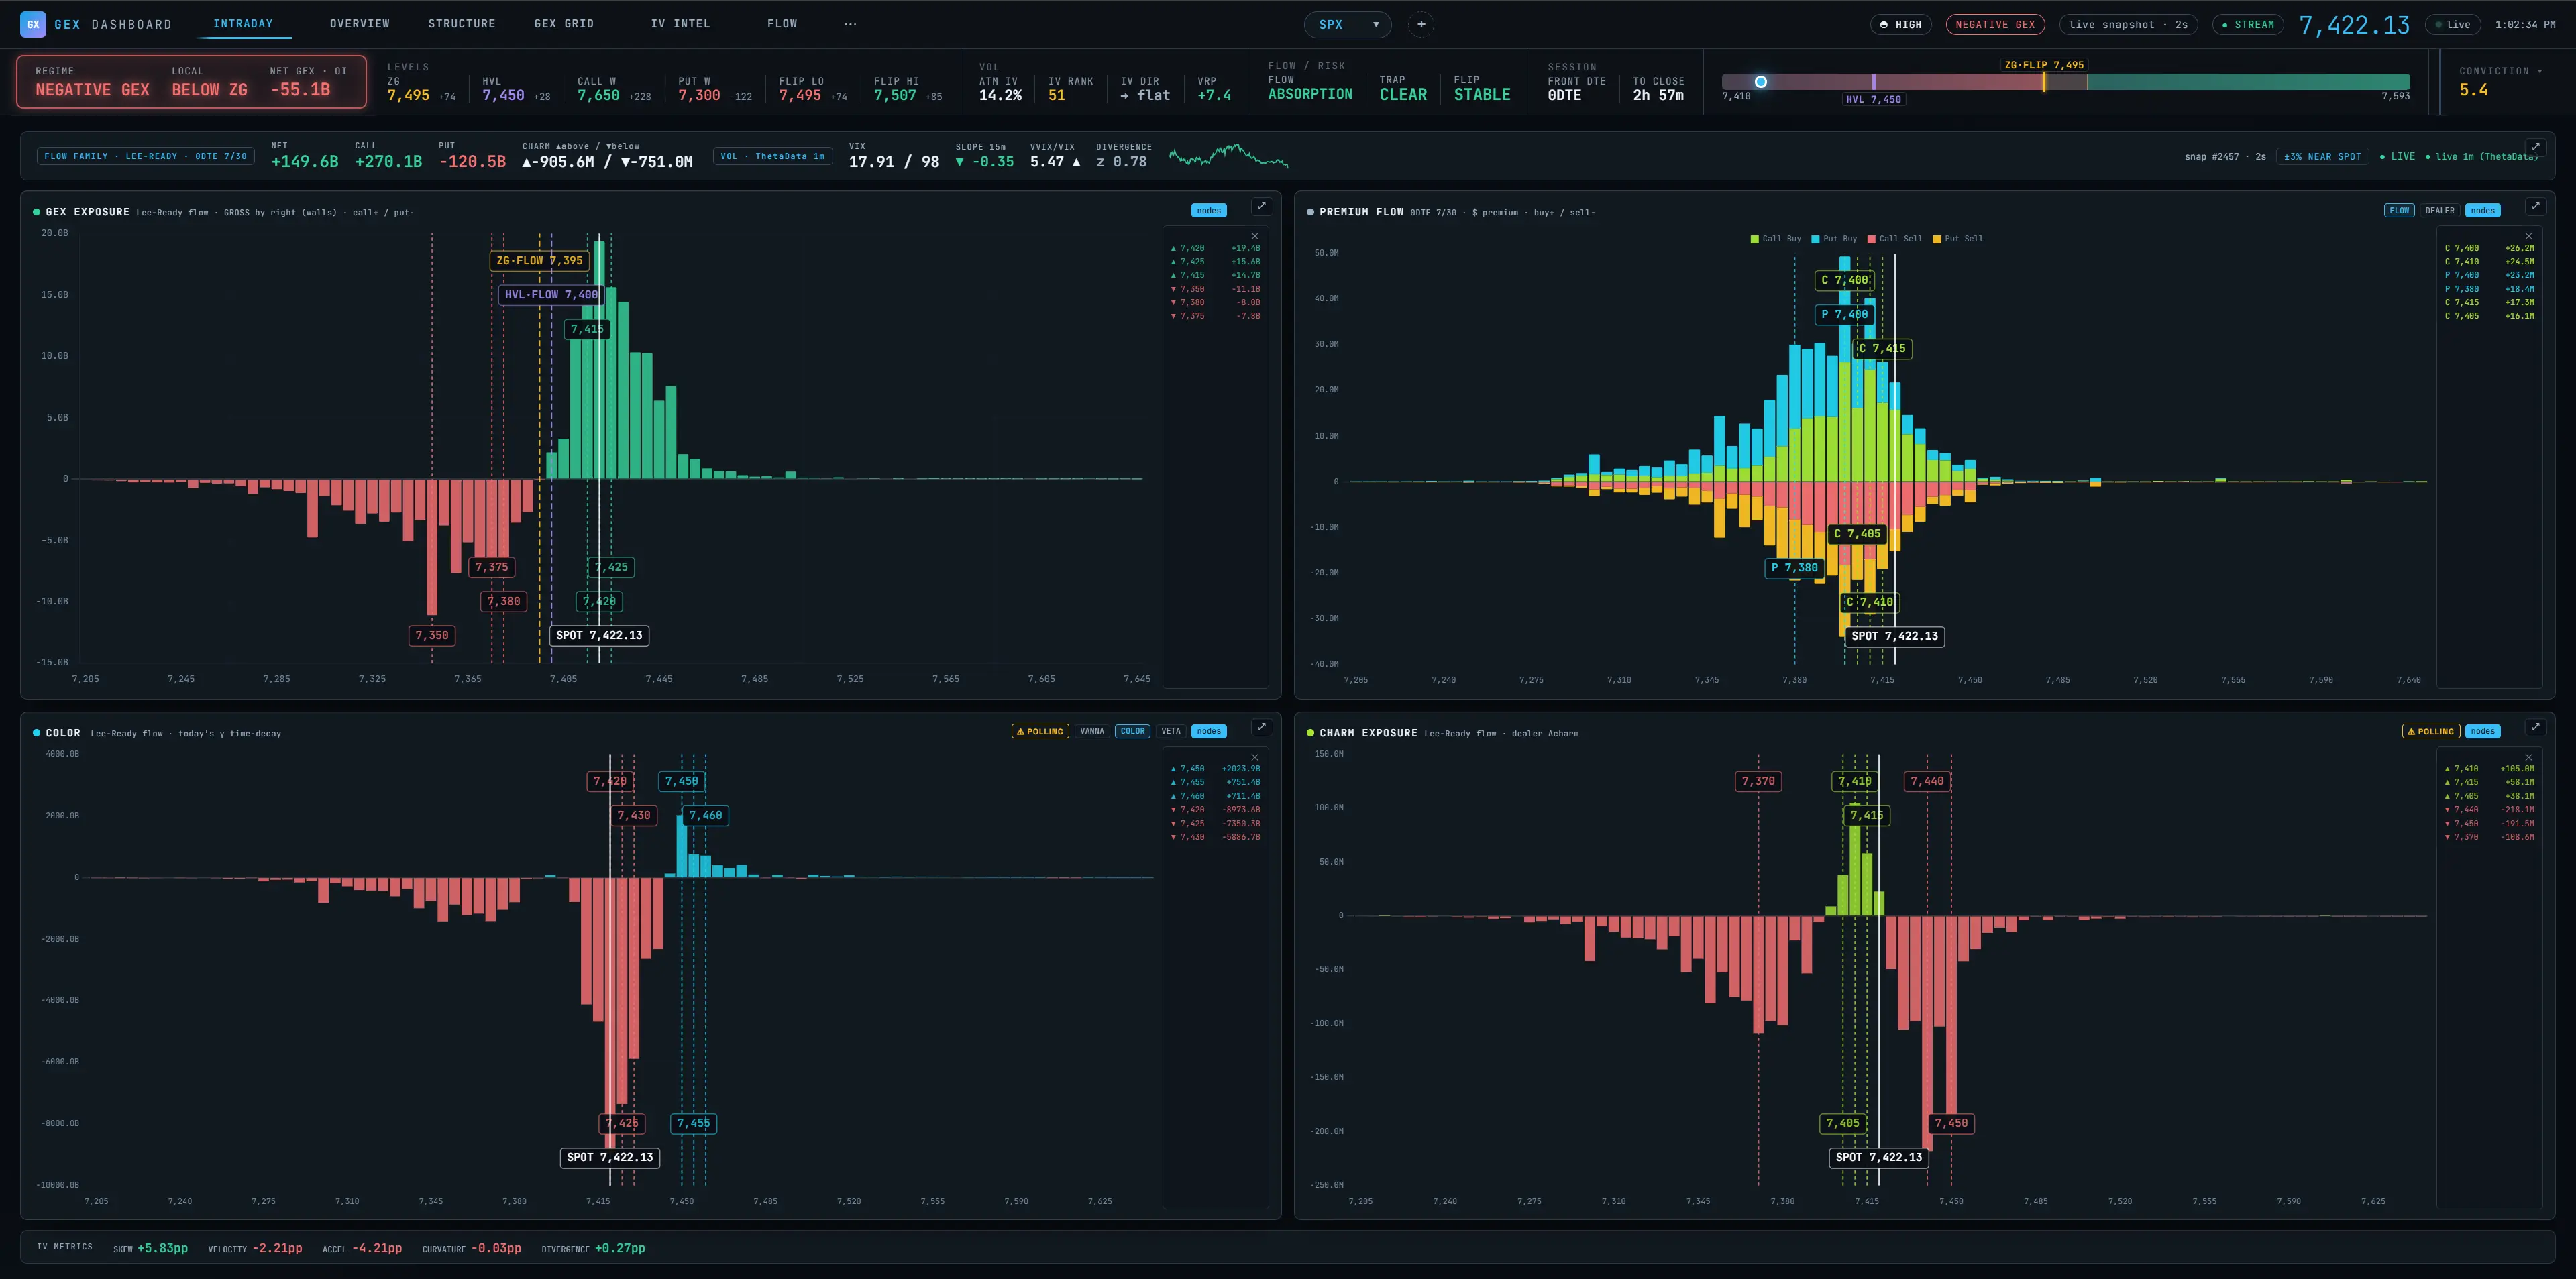Close the GEX Exposure nodes list
This screenshot has width=2576, height=1279.
[1255, 236]
